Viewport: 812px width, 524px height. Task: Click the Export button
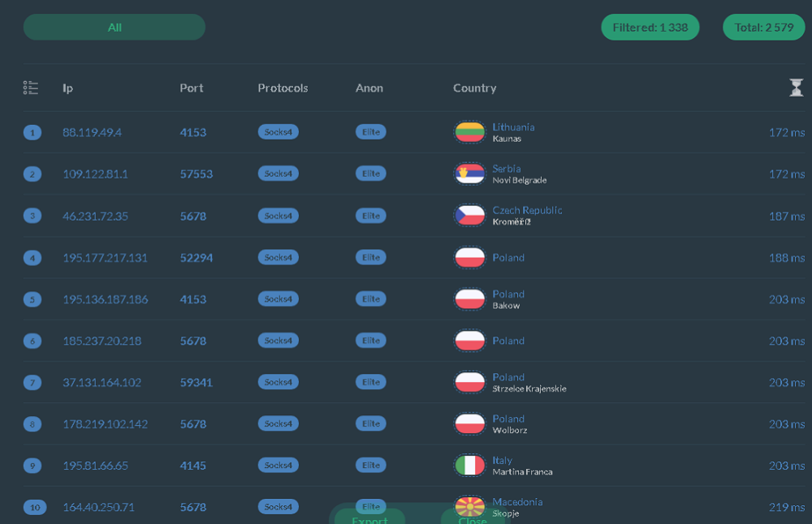369,518
